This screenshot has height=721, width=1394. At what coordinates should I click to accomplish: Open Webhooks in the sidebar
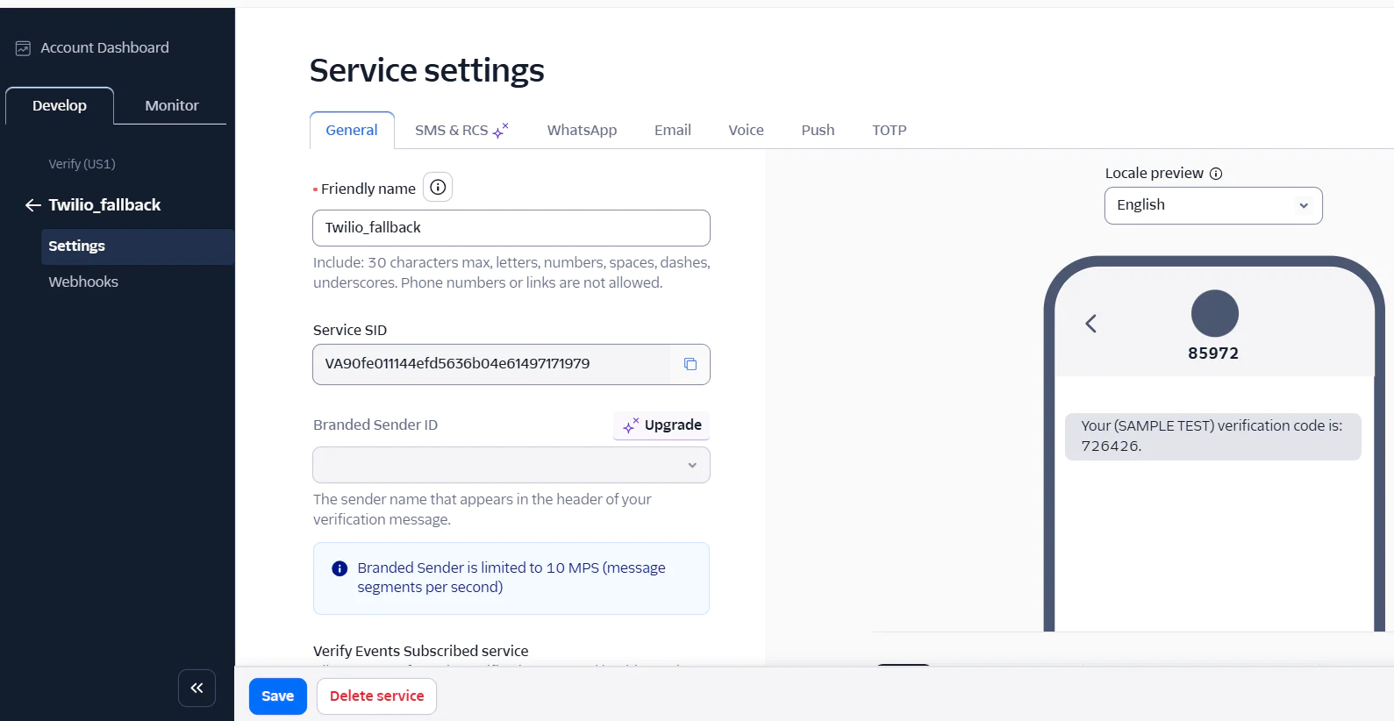point(83,282)
